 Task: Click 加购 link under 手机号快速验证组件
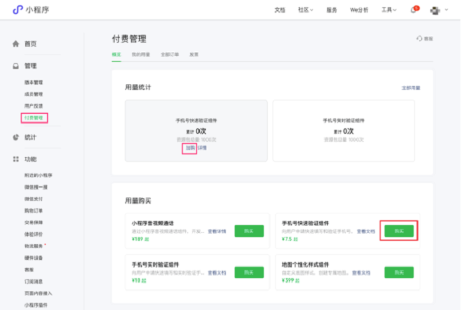pos(191,148)
